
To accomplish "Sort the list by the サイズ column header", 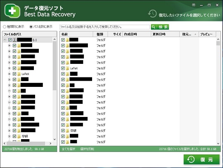I will pos(115,34).
